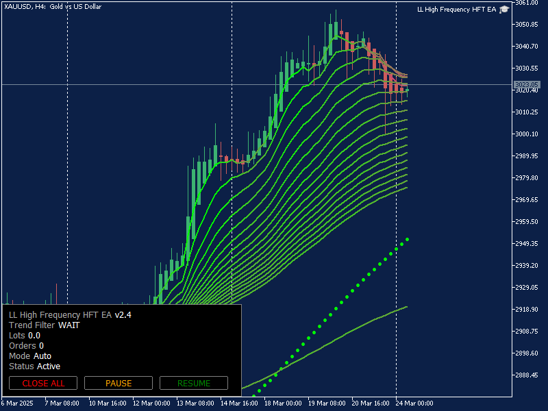Click the 10 Mar 16:00 time label
The height and width of the screenshot is (411, 548).
click(x=108, y=403)
